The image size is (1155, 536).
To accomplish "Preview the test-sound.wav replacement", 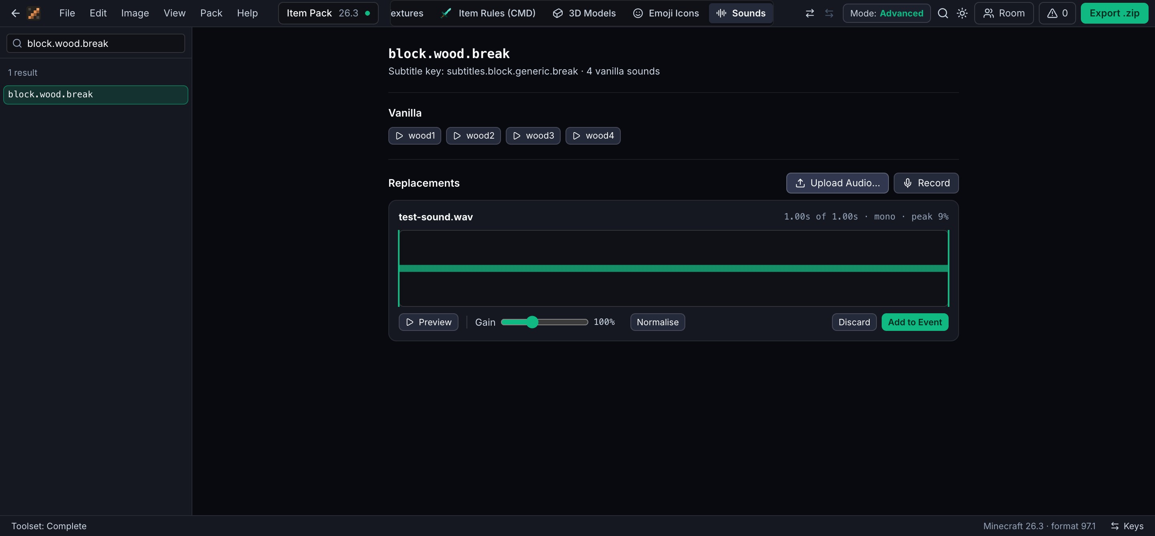I will coord(429,322).
